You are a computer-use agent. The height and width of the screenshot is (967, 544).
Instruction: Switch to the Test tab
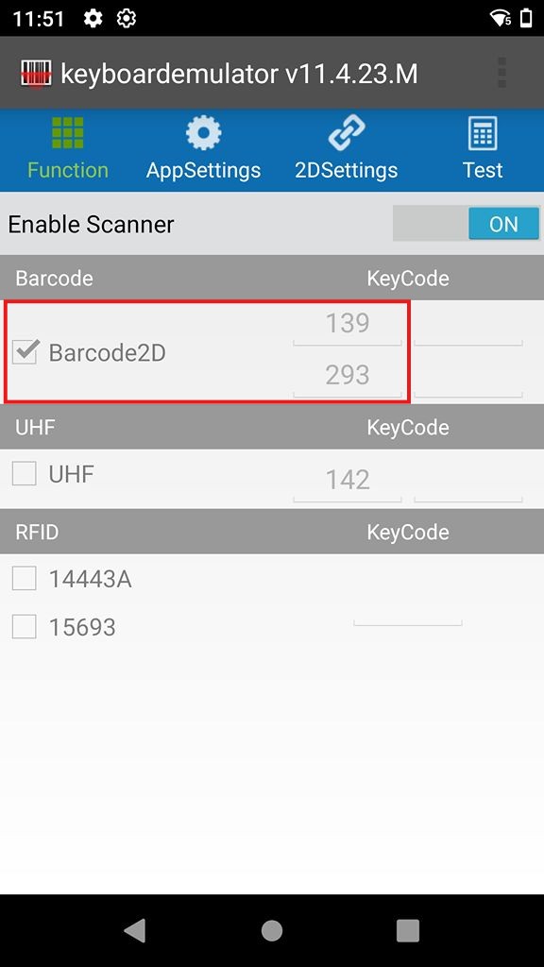coord(483,150)
